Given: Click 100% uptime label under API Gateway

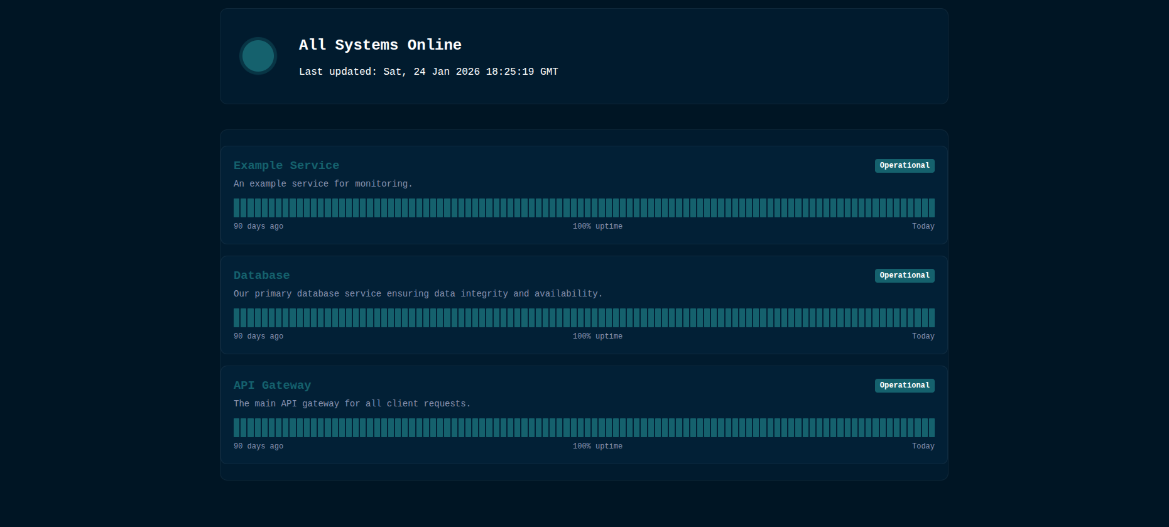Looking at the screenshot, I should tap(597, 446).
